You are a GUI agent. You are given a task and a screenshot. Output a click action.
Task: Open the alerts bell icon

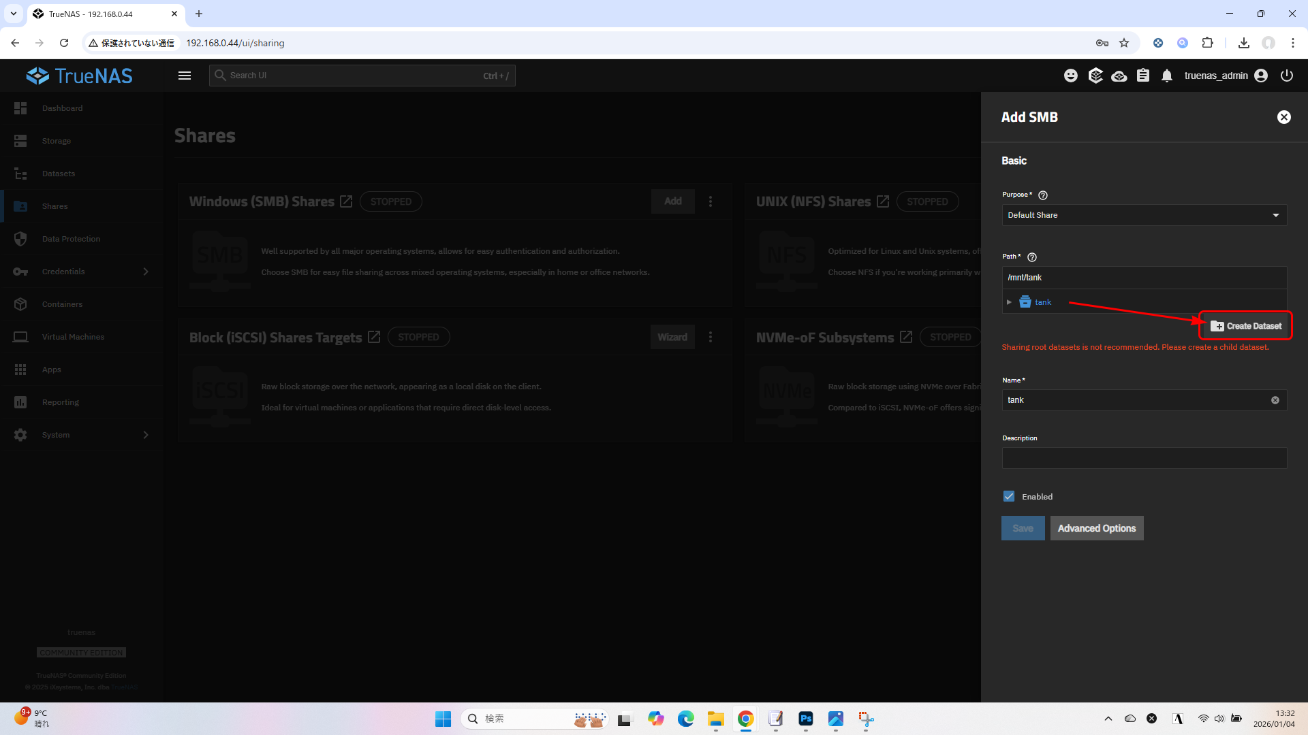click(x=1167, y=76)
